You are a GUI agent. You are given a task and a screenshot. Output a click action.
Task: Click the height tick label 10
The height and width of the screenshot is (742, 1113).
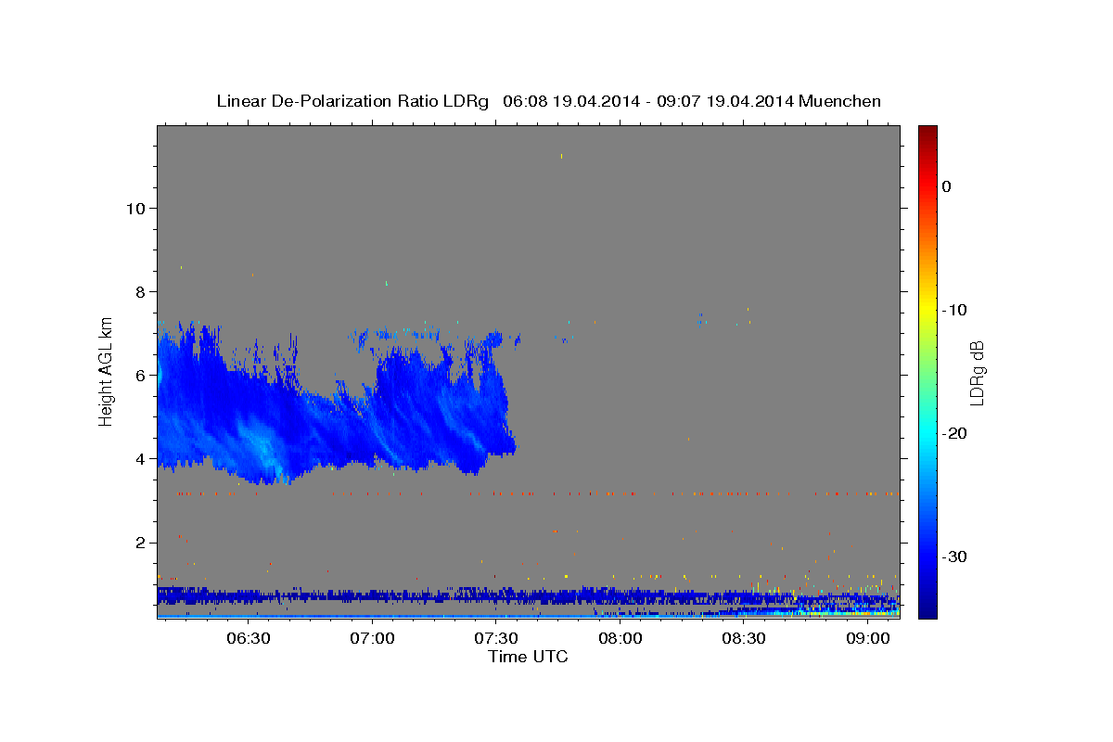pyautogui.click(x=135, y=208)
